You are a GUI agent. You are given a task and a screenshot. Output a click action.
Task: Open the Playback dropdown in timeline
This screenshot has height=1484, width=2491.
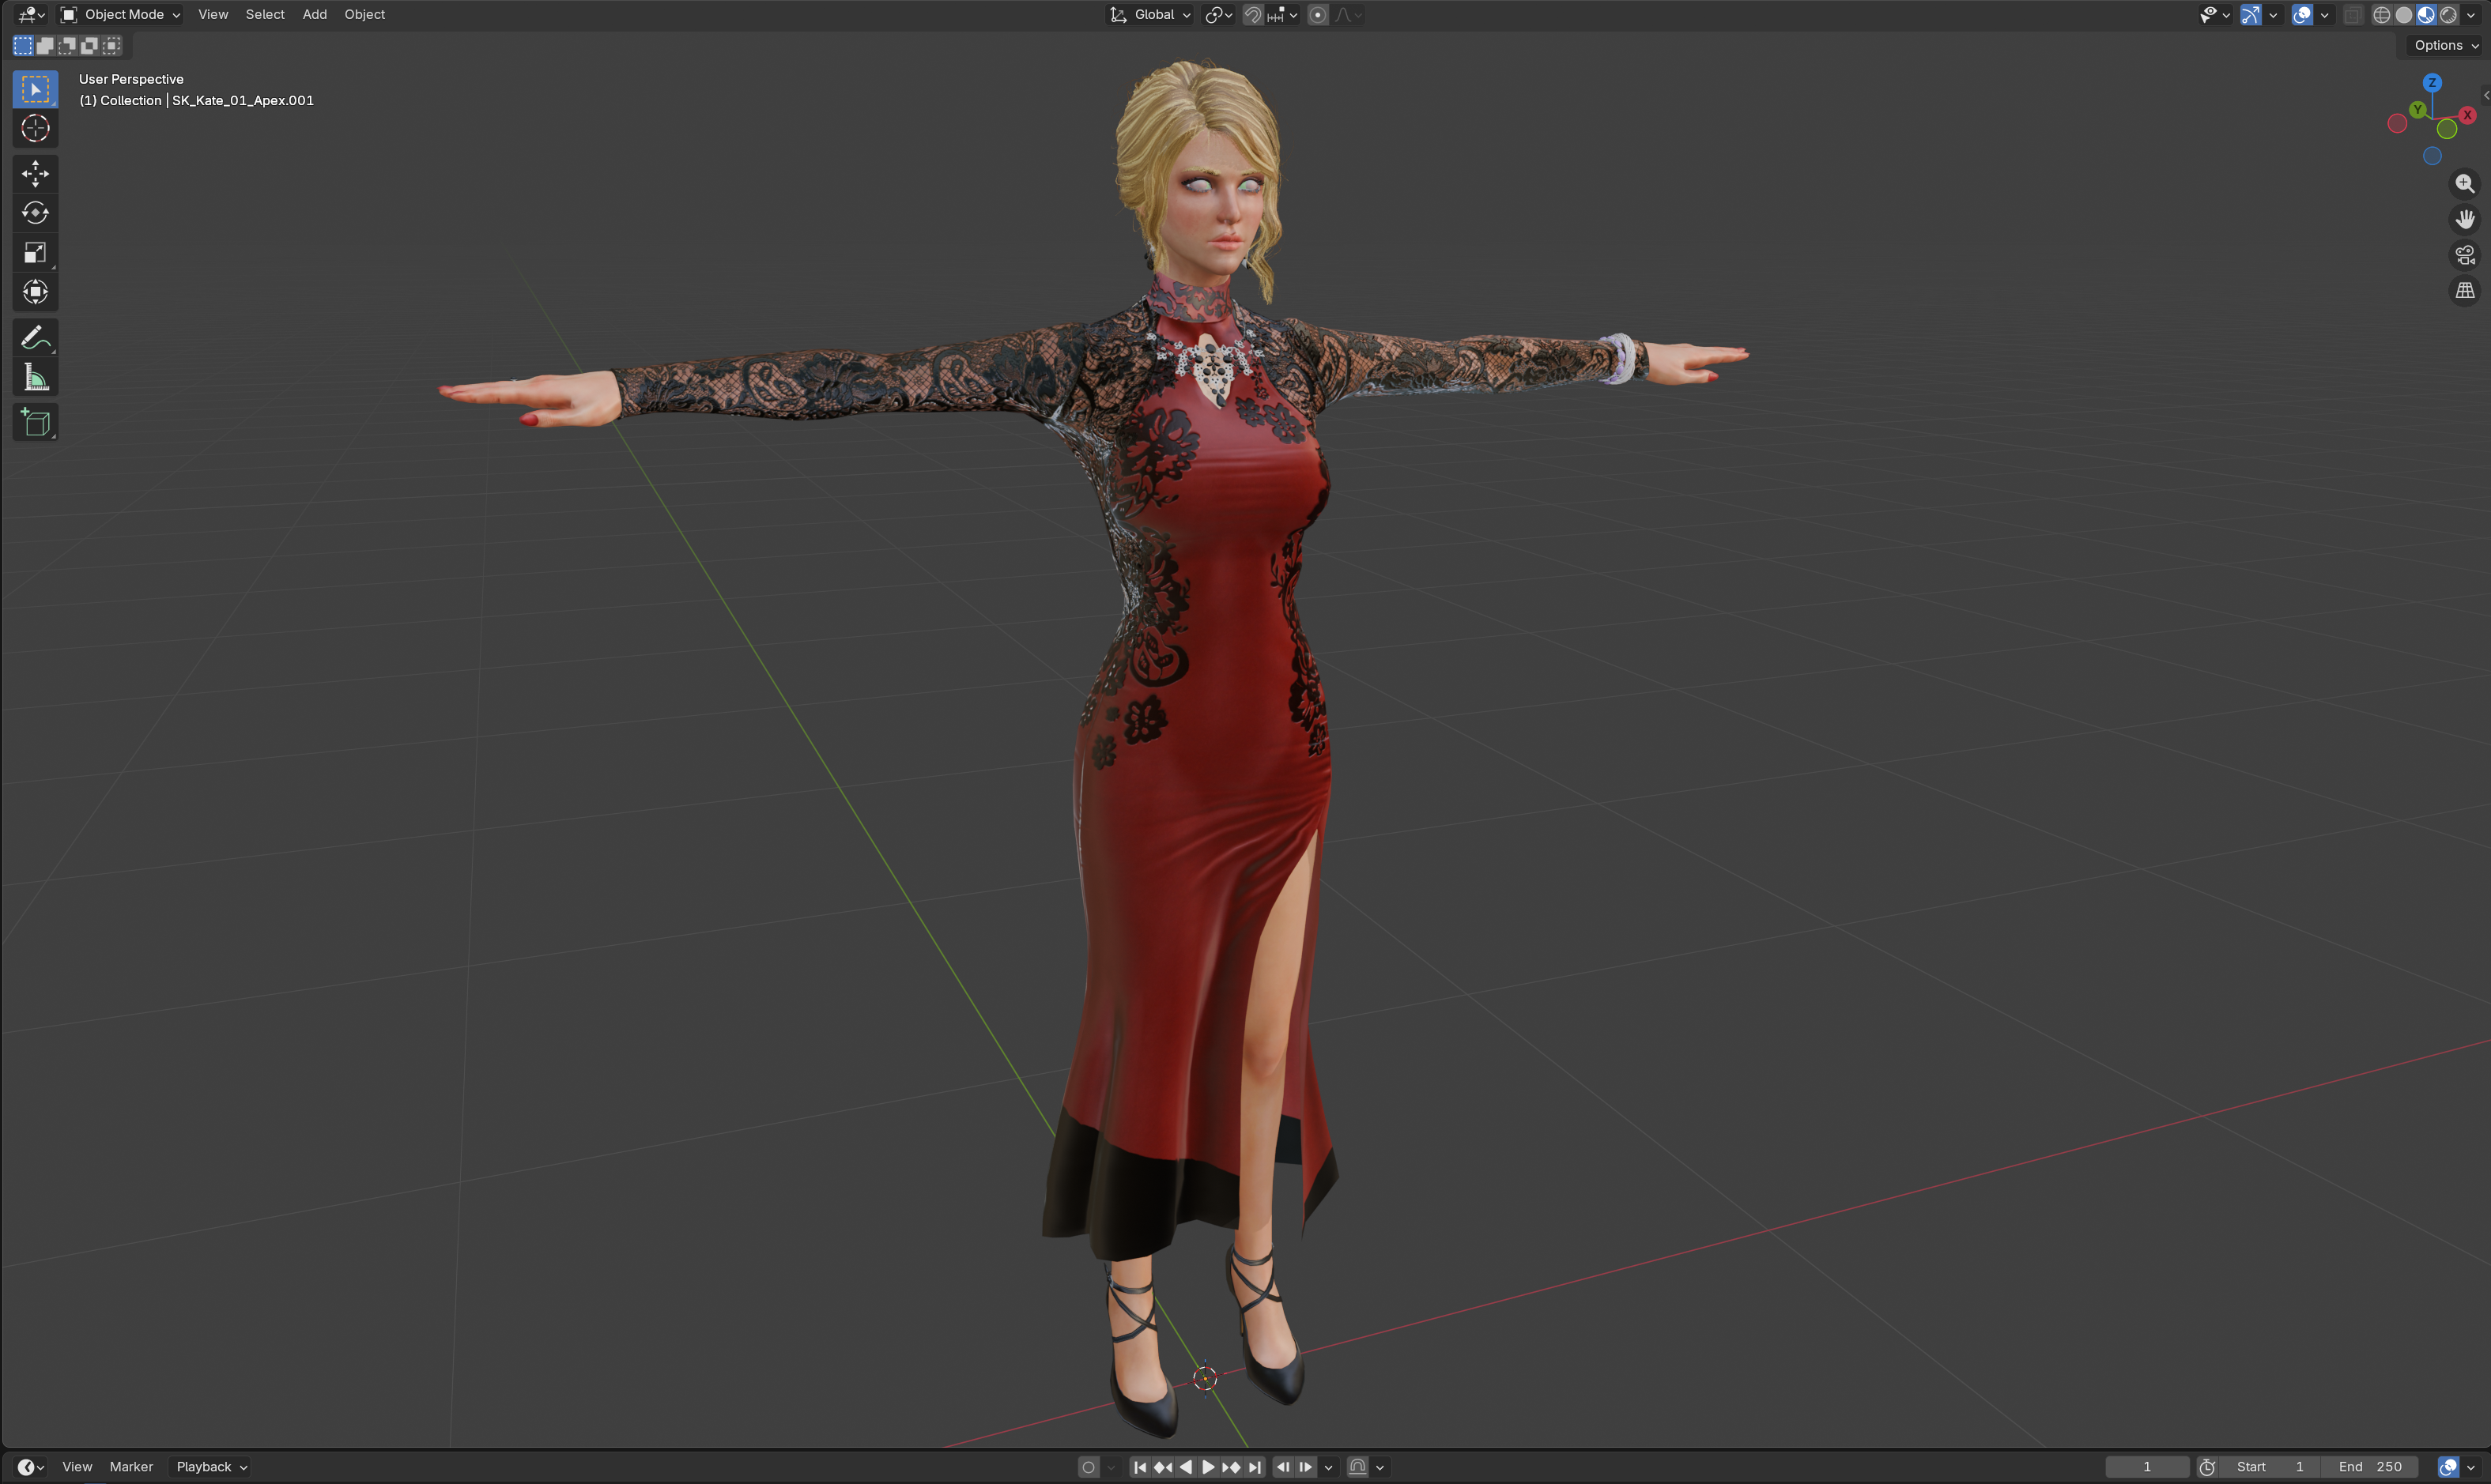(x=211, y=1467)
